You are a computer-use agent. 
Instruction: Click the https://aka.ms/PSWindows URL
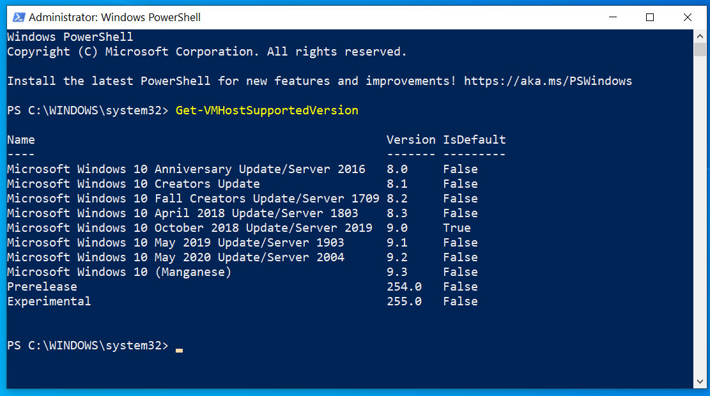tap(548, 81)
